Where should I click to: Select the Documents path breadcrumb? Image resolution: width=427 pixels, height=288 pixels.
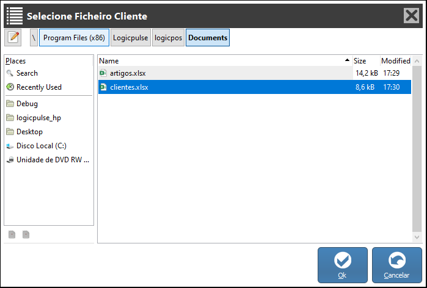pos(208,38)
